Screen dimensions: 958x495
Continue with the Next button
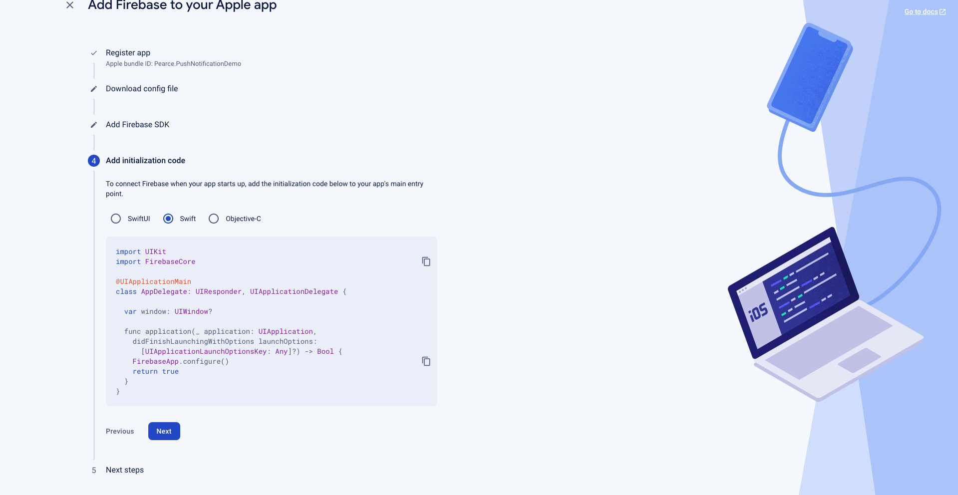click(164, 431)
